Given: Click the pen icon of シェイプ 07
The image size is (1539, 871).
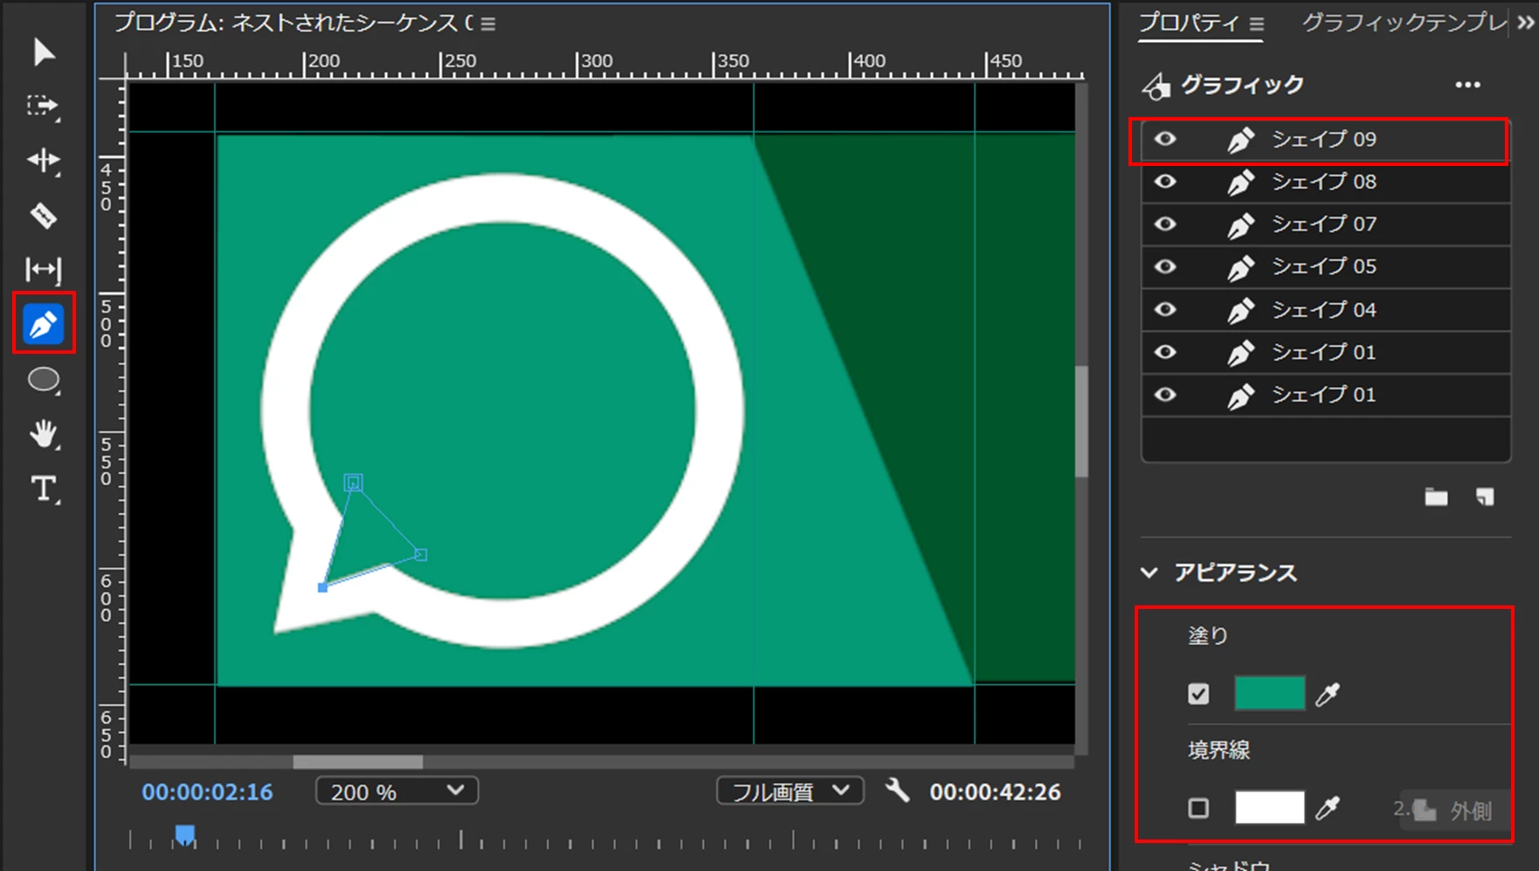Looking at the screenshot, I should coord(1240,225).
